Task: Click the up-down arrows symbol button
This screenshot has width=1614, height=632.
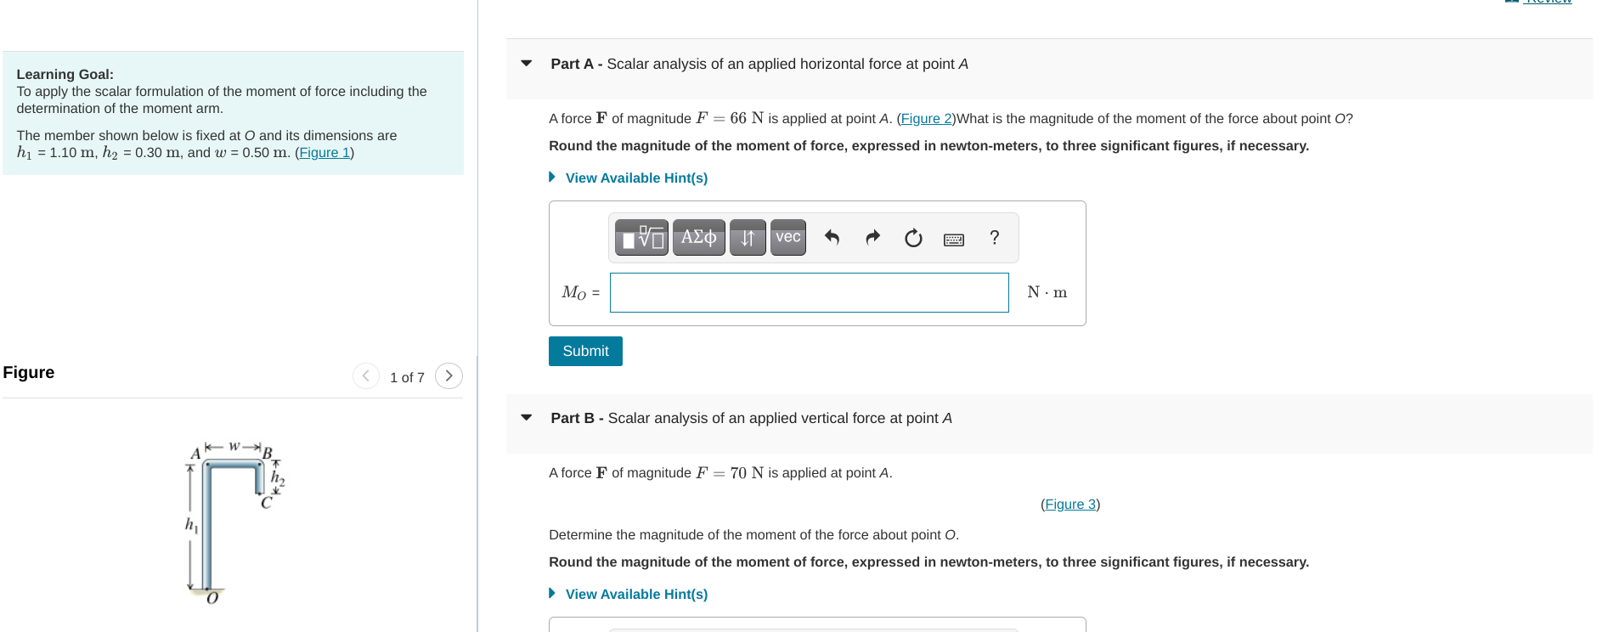Action: coord(747,238)
